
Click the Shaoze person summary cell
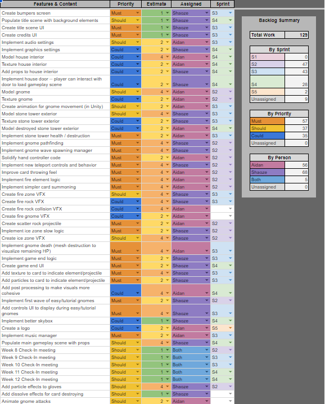(267, 172)
